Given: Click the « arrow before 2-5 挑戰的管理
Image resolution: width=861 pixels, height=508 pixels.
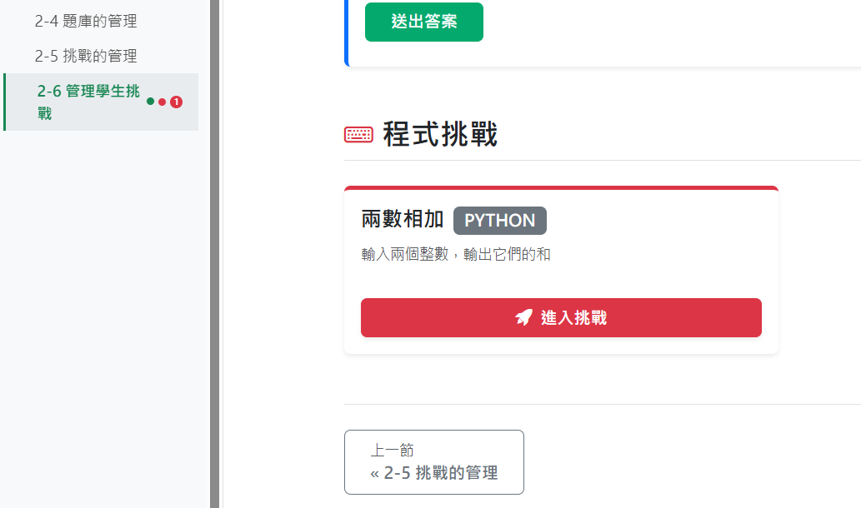Looking at the screenshot, I should pyautogui.click(x=374, y=474).
